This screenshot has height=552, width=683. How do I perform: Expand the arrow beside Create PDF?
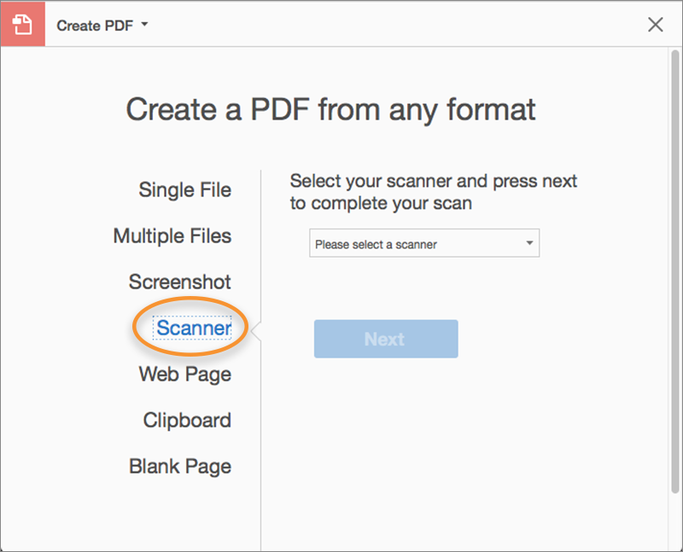coord(144,25)
